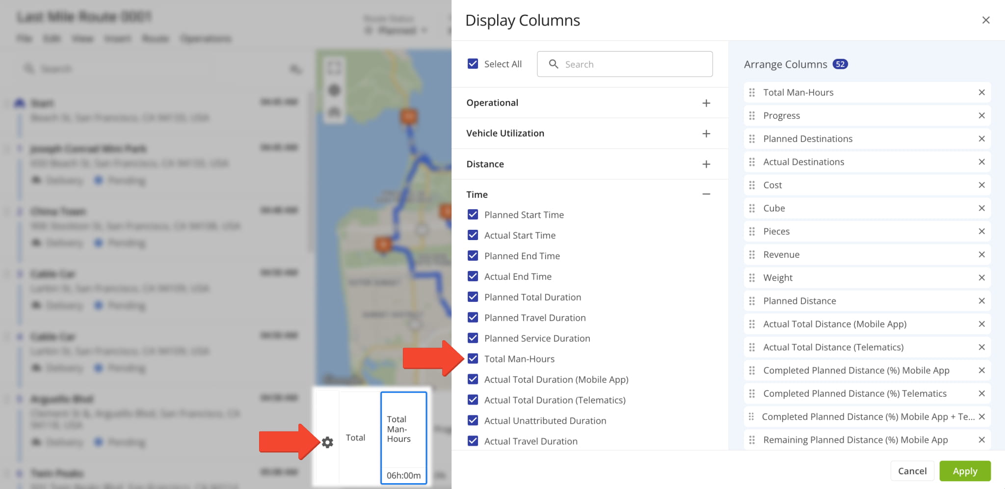This screenshot has width=1005, height=489.
Task: Uncheck Actual Travel Duration
Action: point(473,441)
